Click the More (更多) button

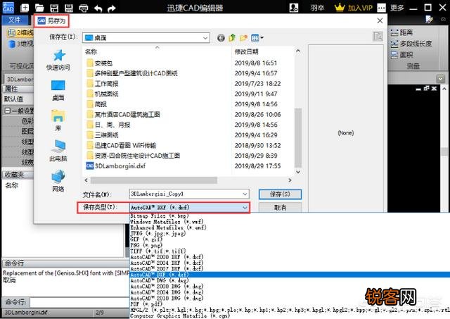pyautogui.click(x=397, y=8)
